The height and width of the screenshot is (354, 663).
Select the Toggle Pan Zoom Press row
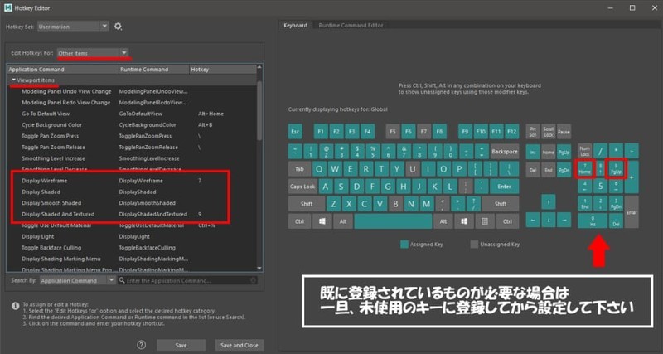point(132,136)
